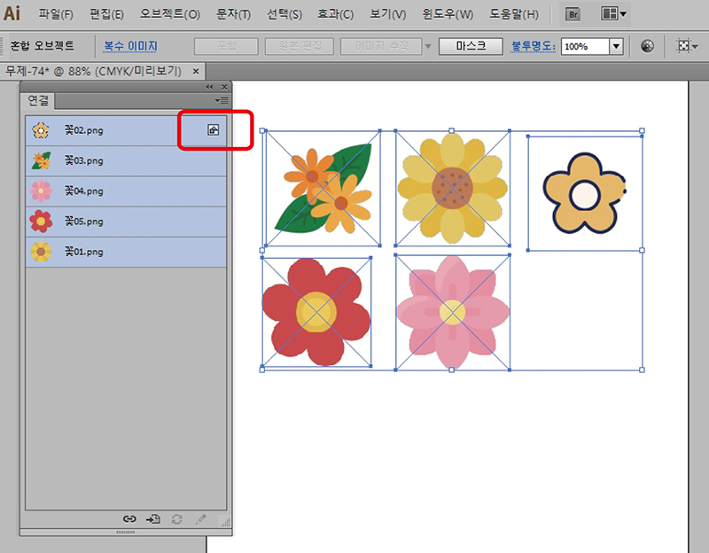Click the Ai application logo
The height and width of the screenshot is (553, 709).
click(x=12, y=13)
